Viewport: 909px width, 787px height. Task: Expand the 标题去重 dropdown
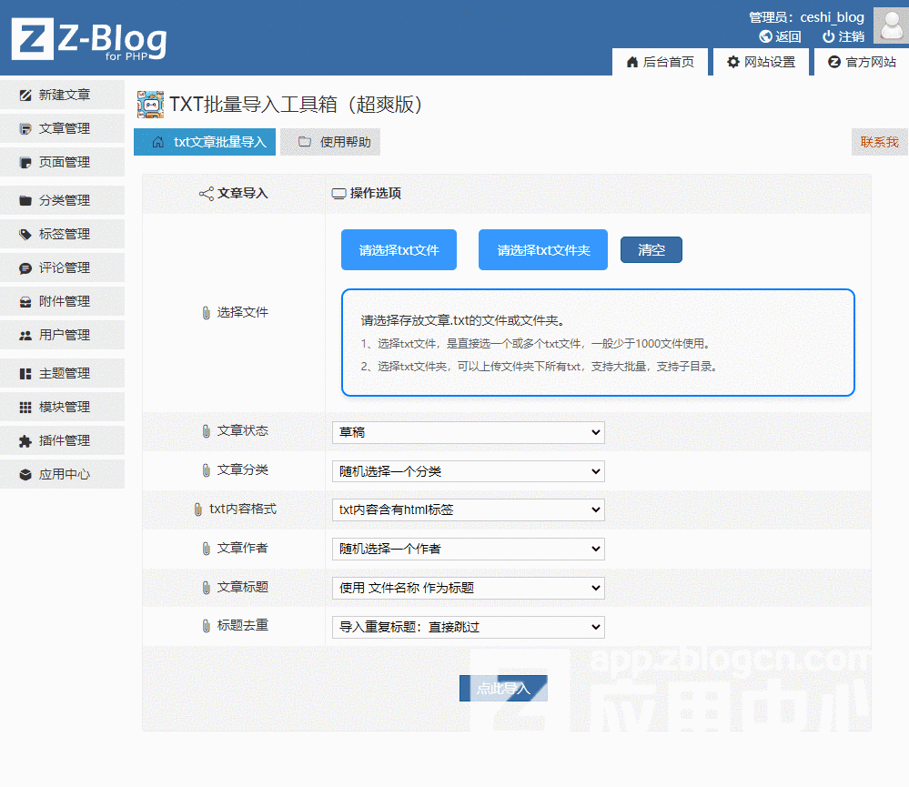click(468, 627)
